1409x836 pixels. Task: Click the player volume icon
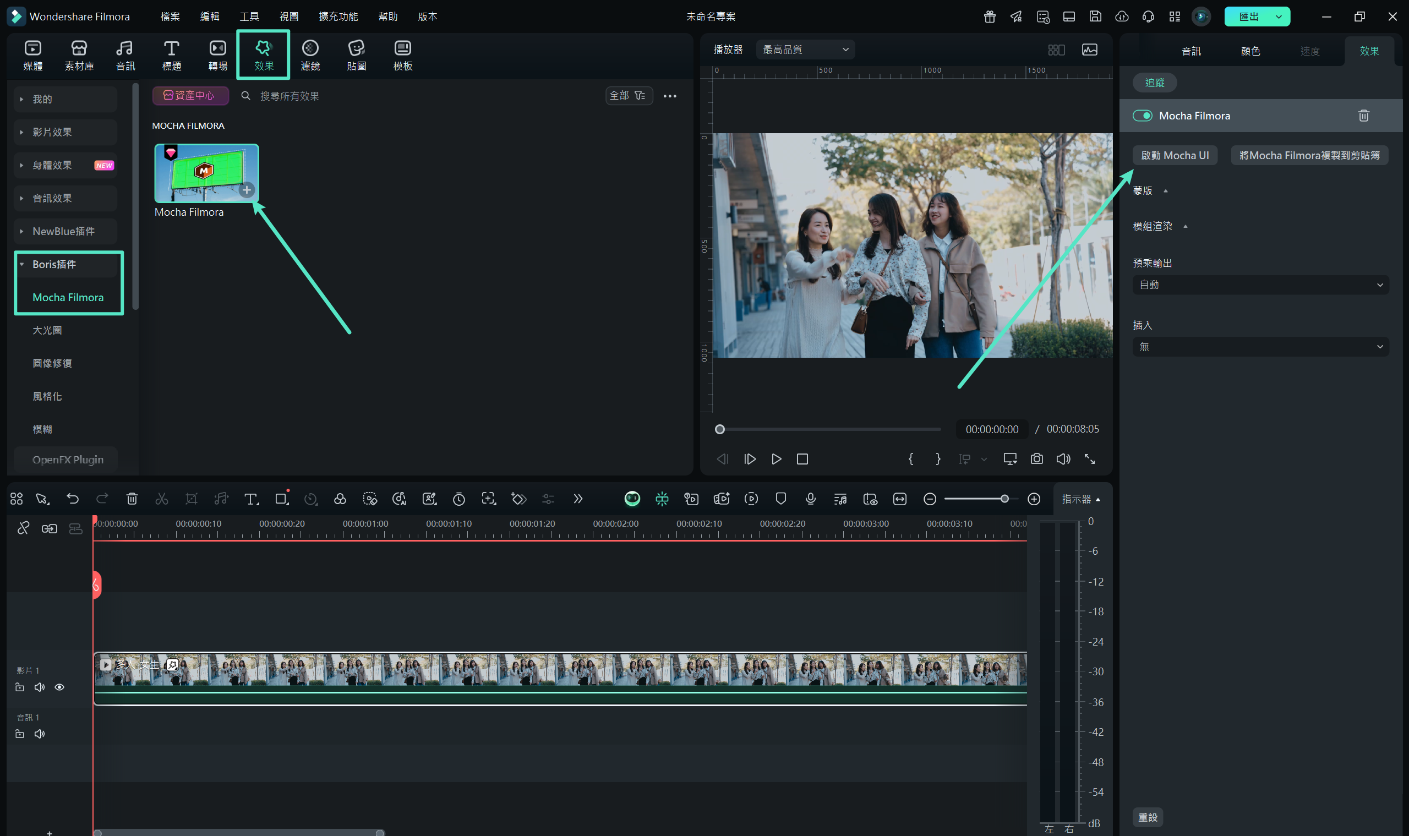click(1063, 459)
